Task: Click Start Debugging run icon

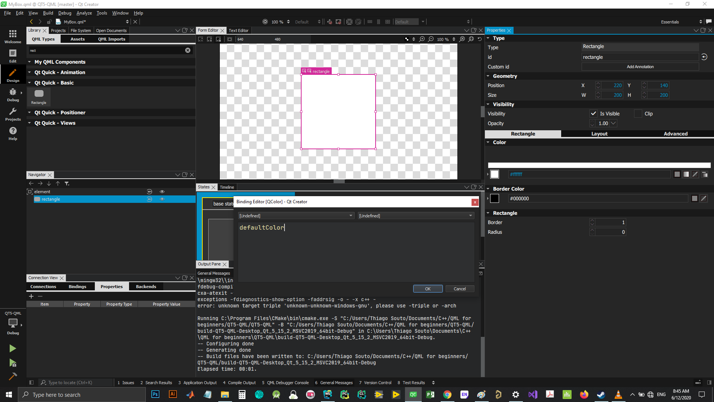Action: pos(13,363)
